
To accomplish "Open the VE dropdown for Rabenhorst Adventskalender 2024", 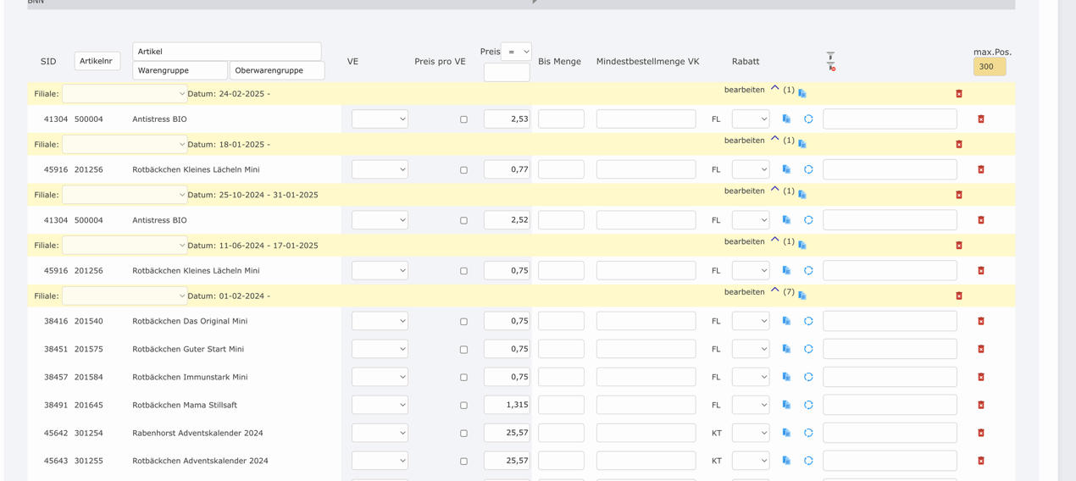I will (380, 433).
